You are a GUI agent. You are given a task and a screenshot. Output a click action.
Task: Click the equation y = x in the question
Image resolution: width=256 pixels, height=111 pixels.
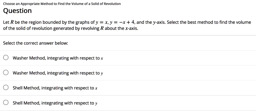point(101,22)
